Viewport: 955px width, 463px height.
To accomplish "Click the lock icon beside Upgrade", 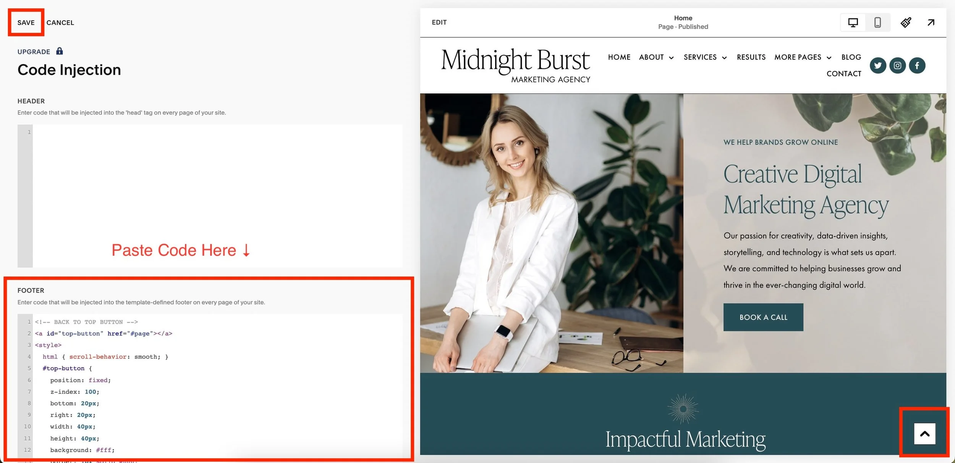I will pos(59,51).
